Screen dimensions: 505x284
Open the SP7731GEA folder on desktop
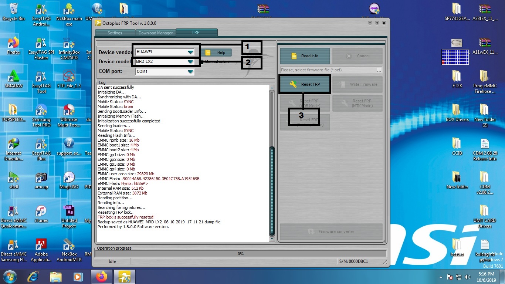[457, 12]
